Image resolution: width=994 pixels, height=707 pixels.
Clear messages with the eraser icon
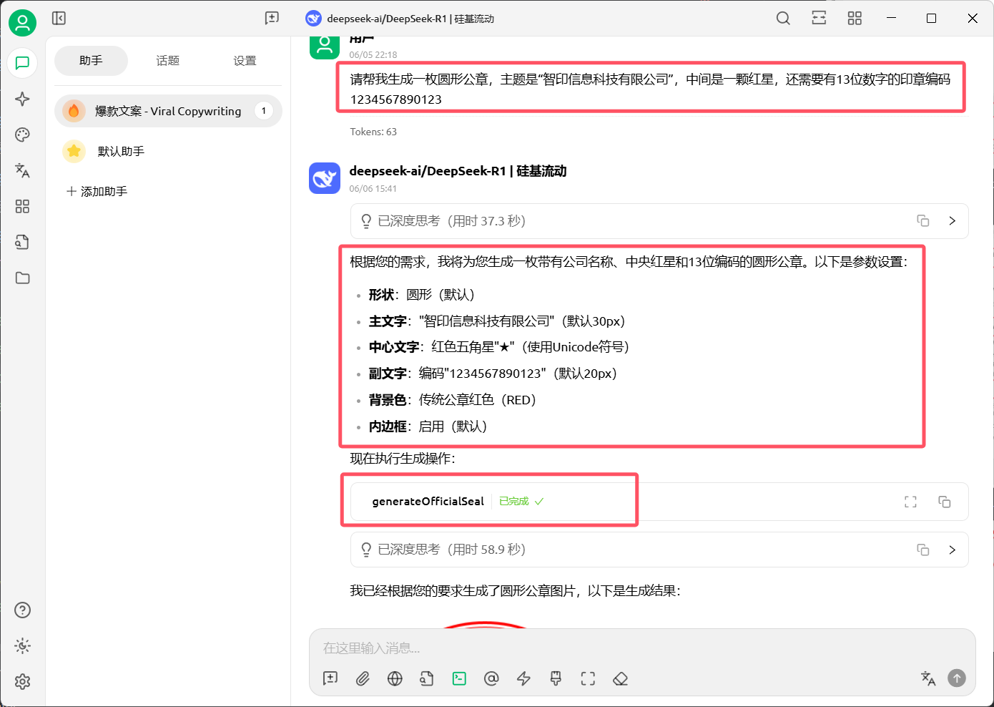point(620,678)
